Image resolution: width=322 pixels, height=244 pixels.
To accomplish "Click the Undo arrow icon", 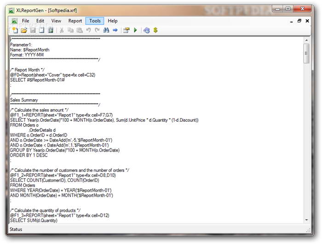I will click(88, 30).
